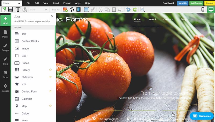Click the add video filmstrip icon
Screen dimensions: 215x122
pyautogui.click(x=78, y=9)
